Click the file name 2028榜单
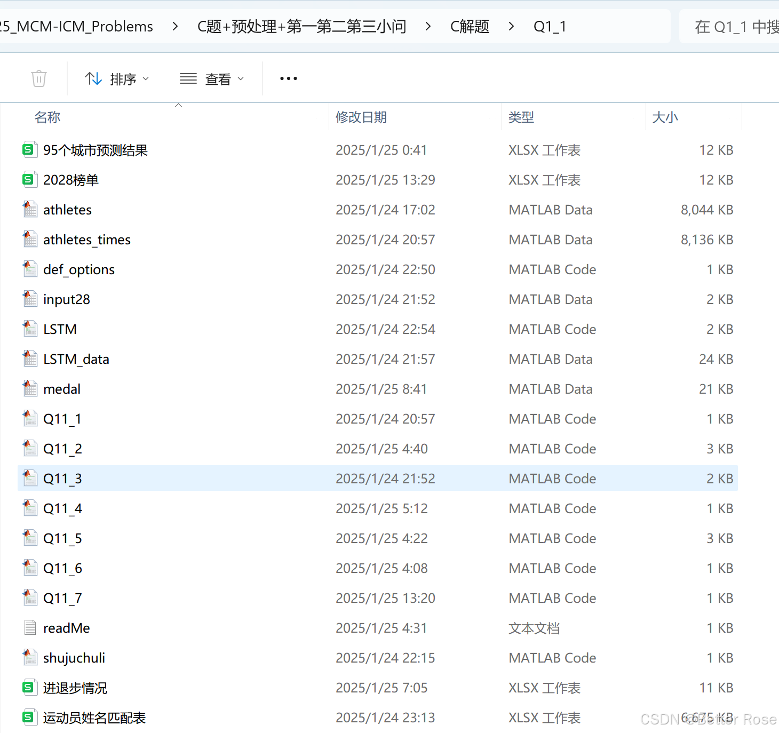The width and height of the screenshot is (779, 733). point(71,180)
